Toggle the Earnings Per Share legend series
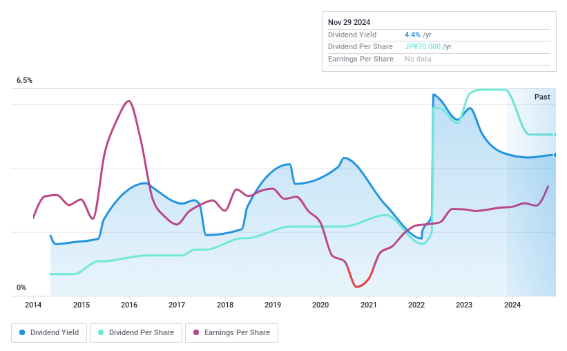Image resolution: width=567 pixels, height=351 pixels. 231,332
